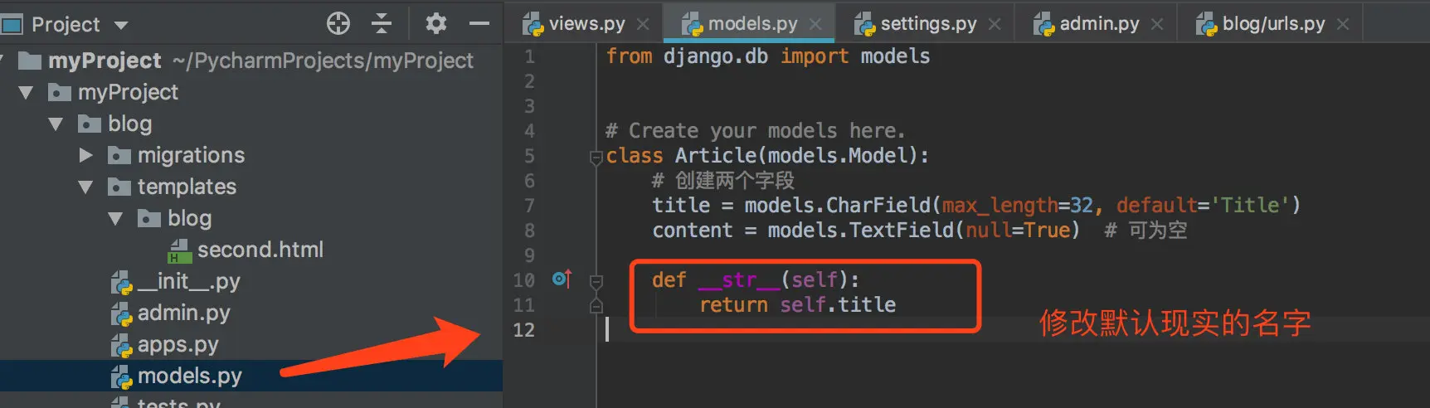This screenshot has width=1430, height=408.
Task: Click the collapse all icon in Project panel
Action: (x=382, y=23)
